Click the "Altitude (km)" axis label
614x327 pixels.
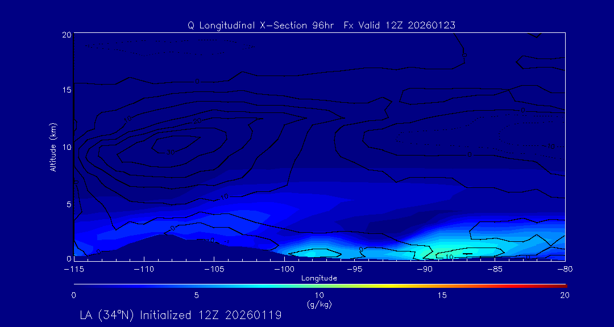[52, 147]
